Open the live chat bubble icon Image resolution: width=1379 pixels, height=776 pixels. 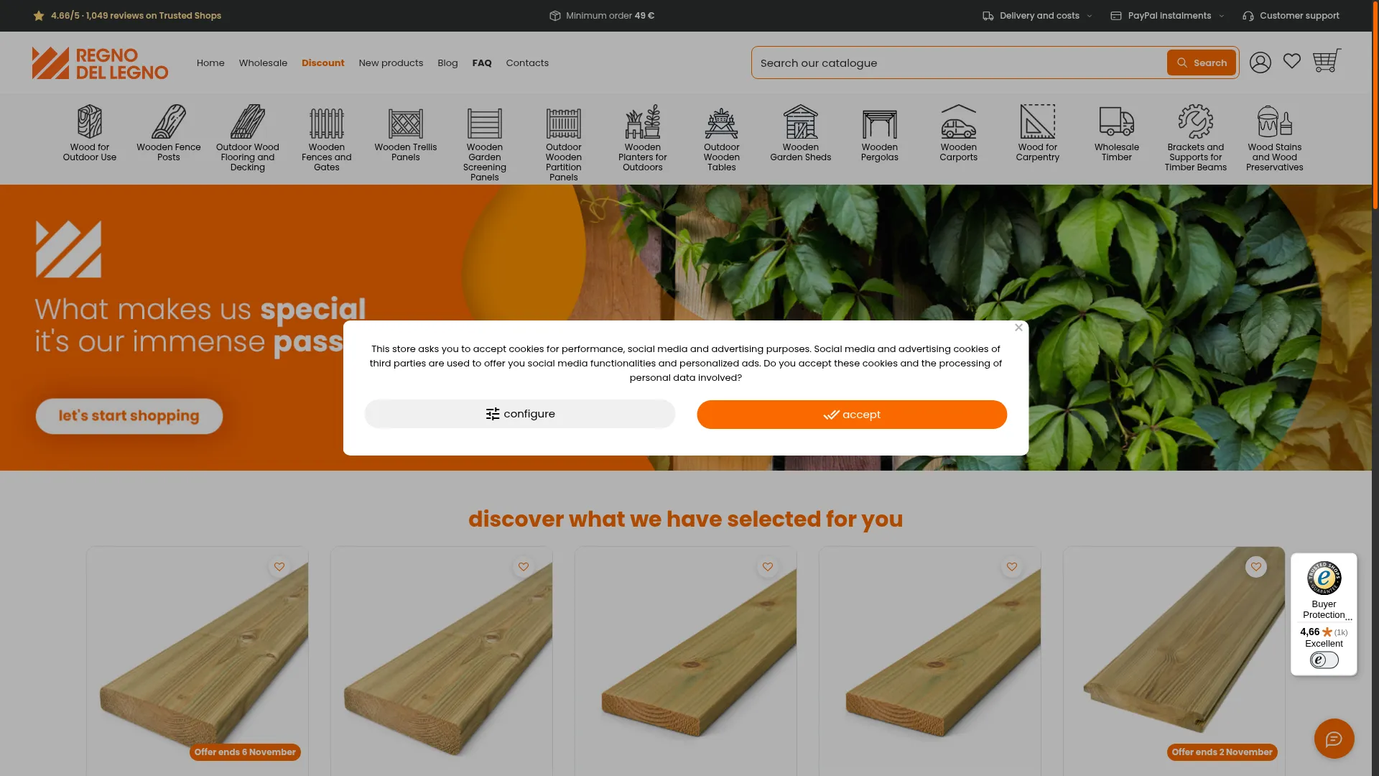click(1334, 739)
